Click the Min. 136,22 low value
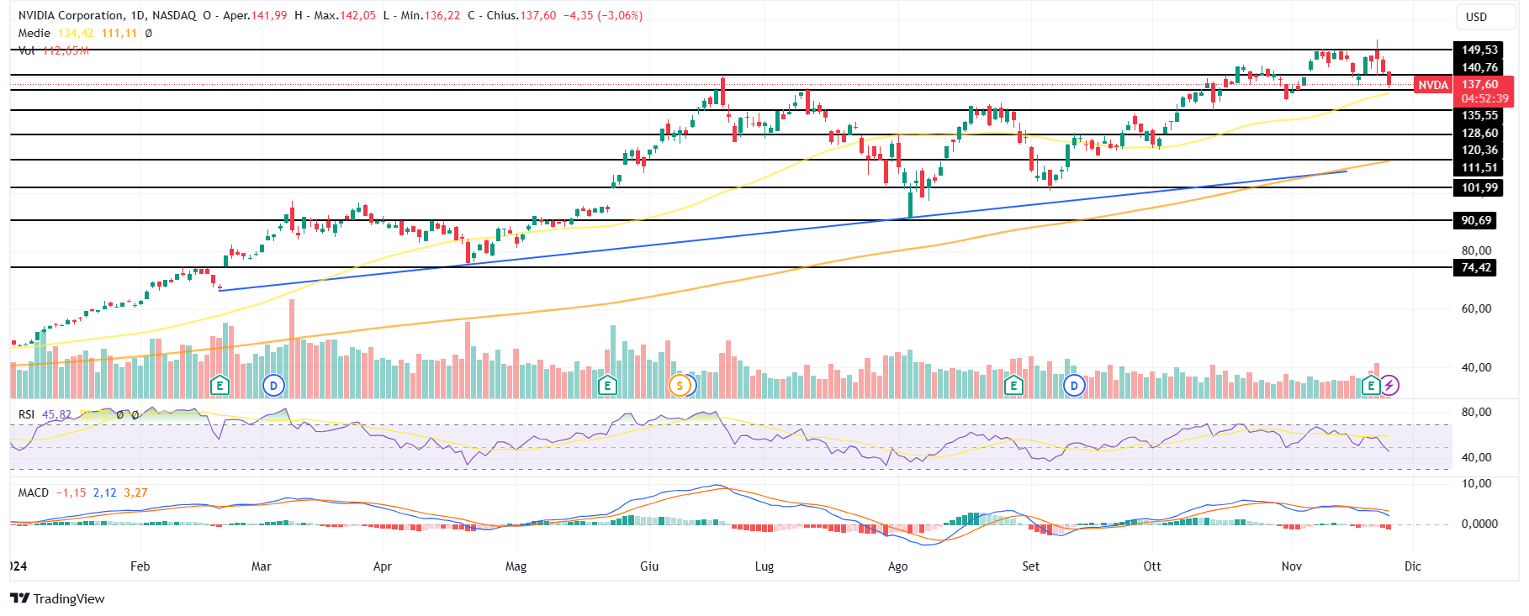Image resolution: width=1529 pixels, height=616 pixels. (442, 15)
